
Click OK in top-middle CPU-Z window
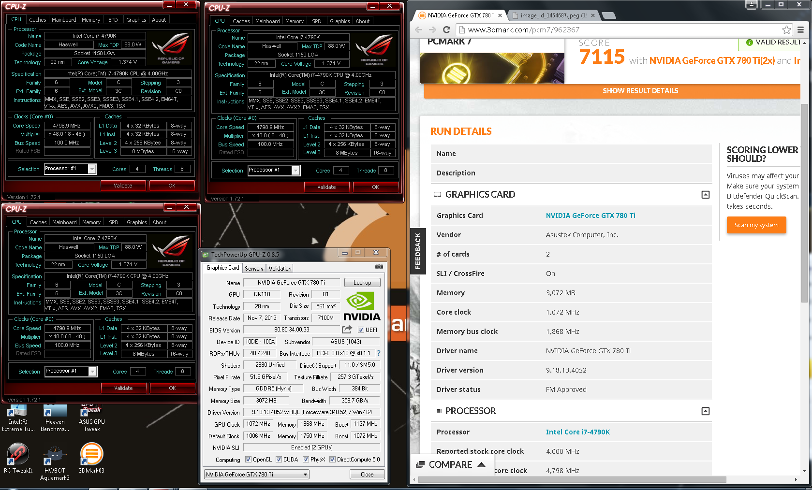coord(375,187)
